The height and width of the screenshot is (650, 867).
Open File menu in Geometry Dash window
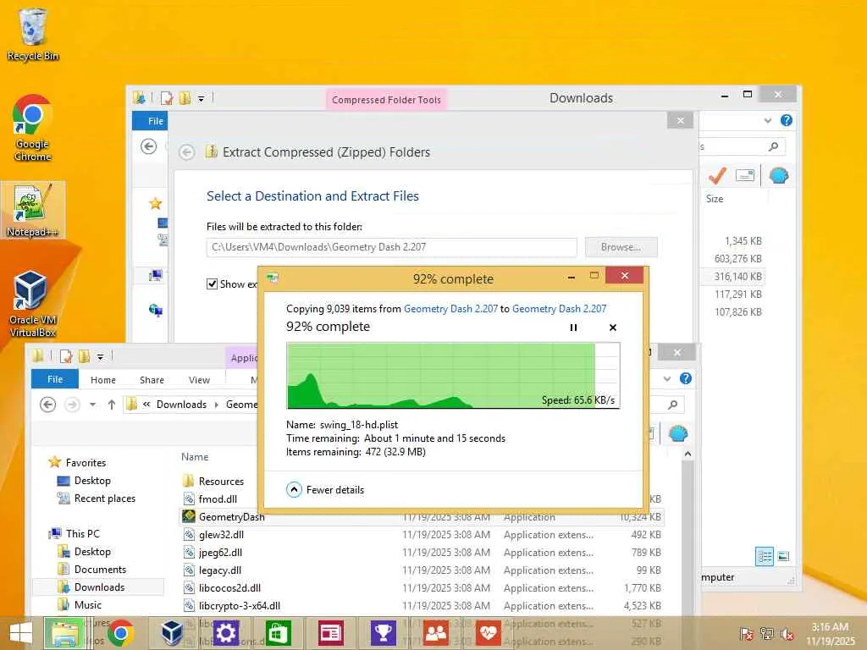pyautogui.click(x=55, y=379)
